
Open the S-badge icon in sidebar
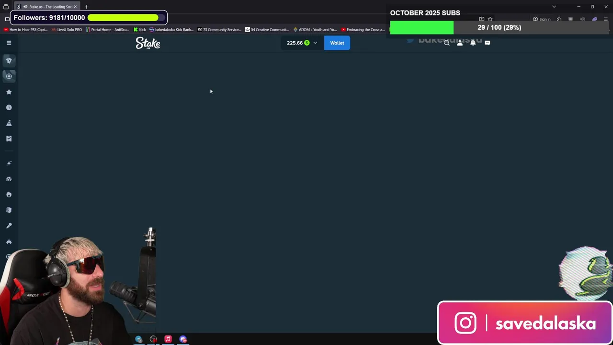(9, 210)
